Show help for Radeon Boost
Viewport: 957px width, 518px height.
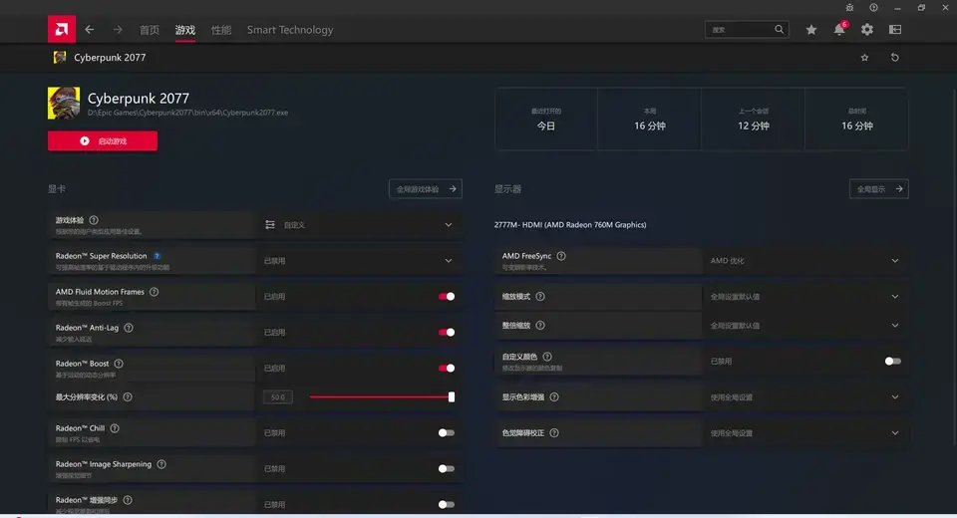coord(119,364)
